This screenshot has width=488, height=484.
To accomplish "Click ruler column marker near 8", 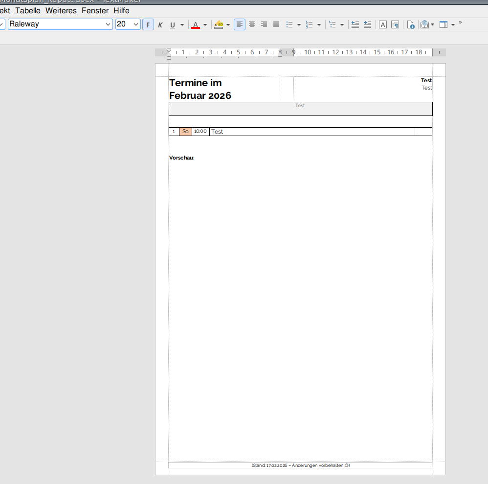I will [280, 53].
